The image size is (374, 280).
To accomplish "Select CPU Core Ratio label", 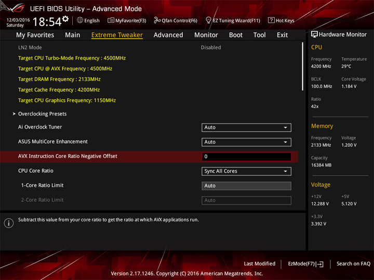I will 36,171.
